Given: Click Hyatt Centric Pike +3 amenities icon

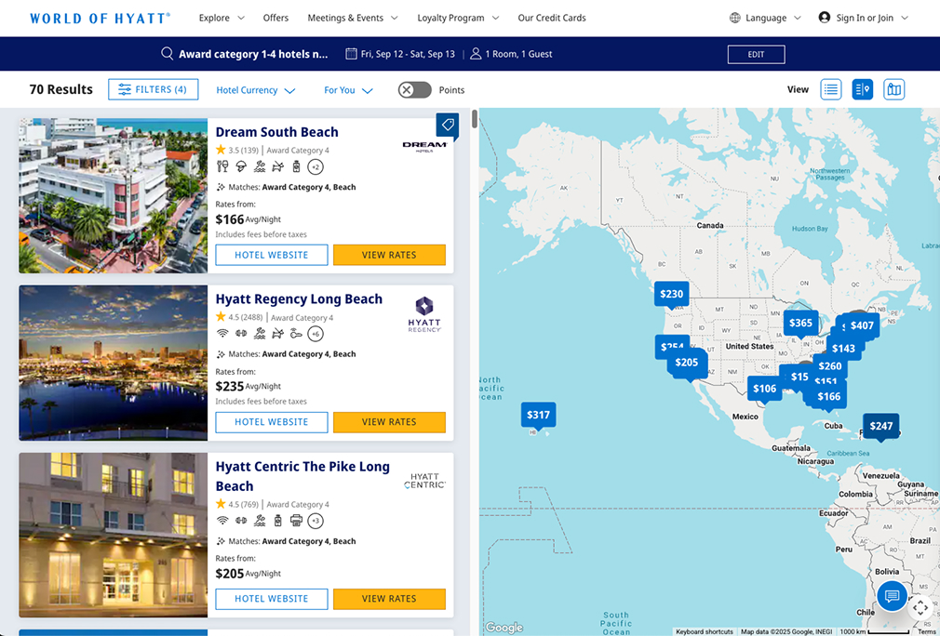Looking at the screenshot, I should pos(316,521).
